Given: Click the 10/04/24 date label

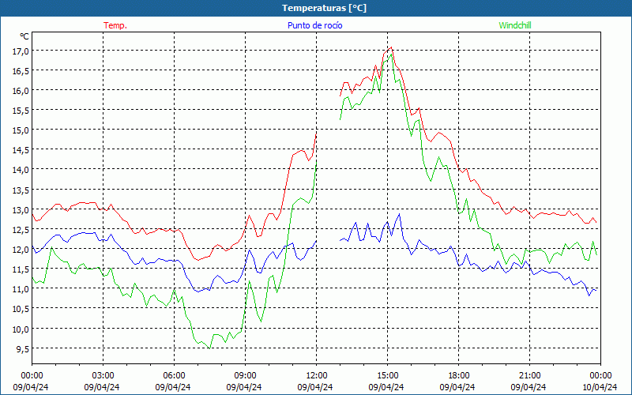Looking at the screenshot, I should pyautogui.click(x=600, y=387).
